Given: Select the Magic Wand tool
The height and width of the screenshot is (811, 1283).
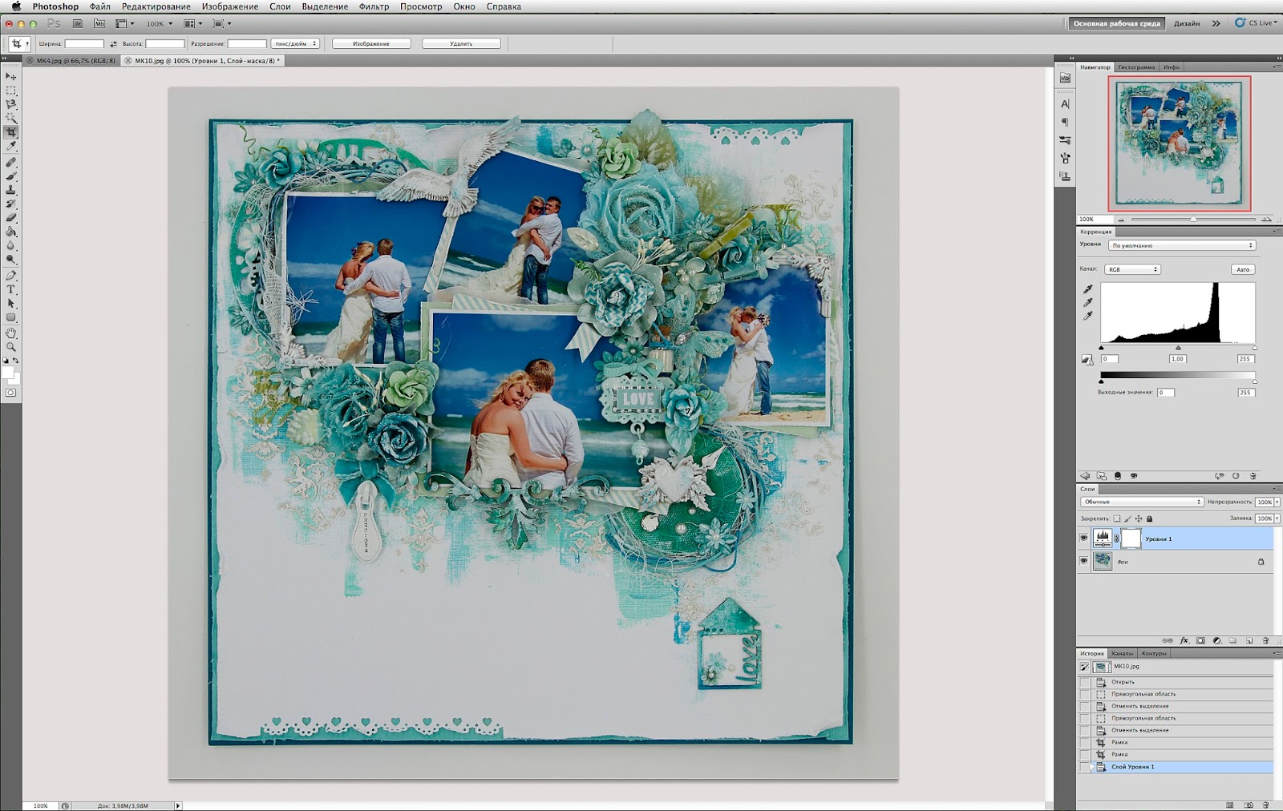Looking at the screenshot, I should (x=11, y=118).
